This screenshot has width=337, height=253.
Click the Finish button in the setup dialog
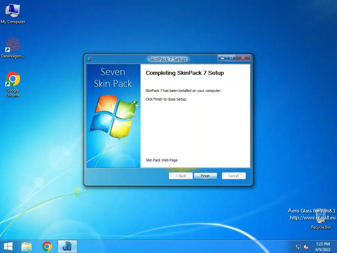pyautogui.click(x=205, y=176)
